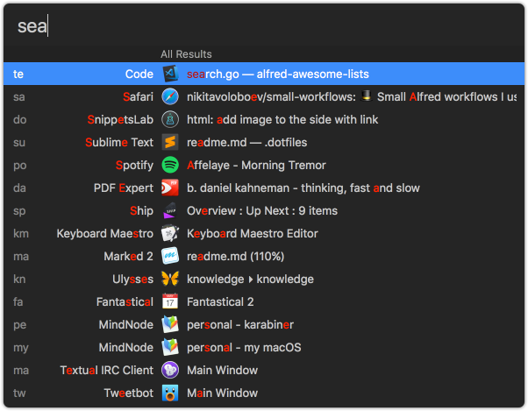Click the 'sp' shortcut hint
Screen dimensions: 528x411
19,211
